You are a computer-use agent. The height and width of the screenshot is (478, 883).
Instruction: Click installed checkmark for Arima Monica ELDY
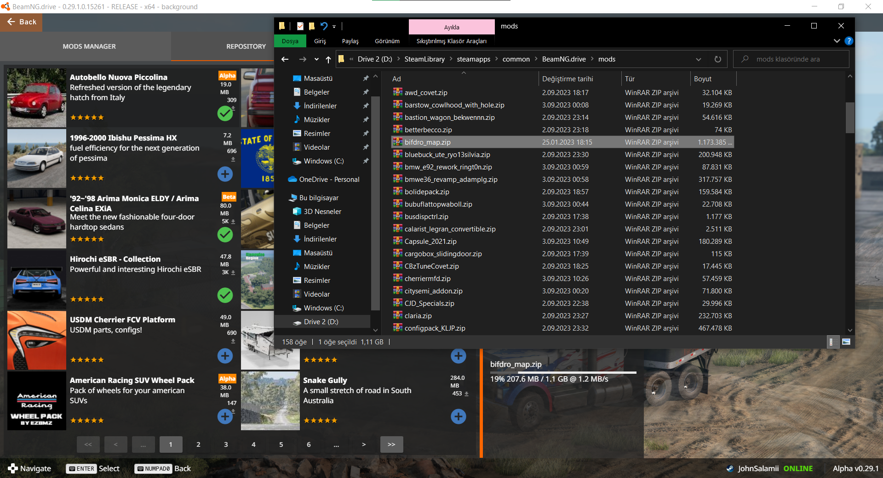click(x=225, y=235)
